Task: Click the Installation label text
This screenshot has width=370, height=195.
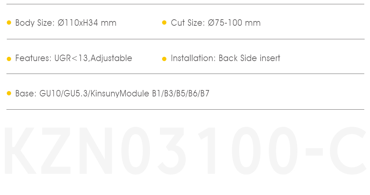Action: tap(193, 58)
